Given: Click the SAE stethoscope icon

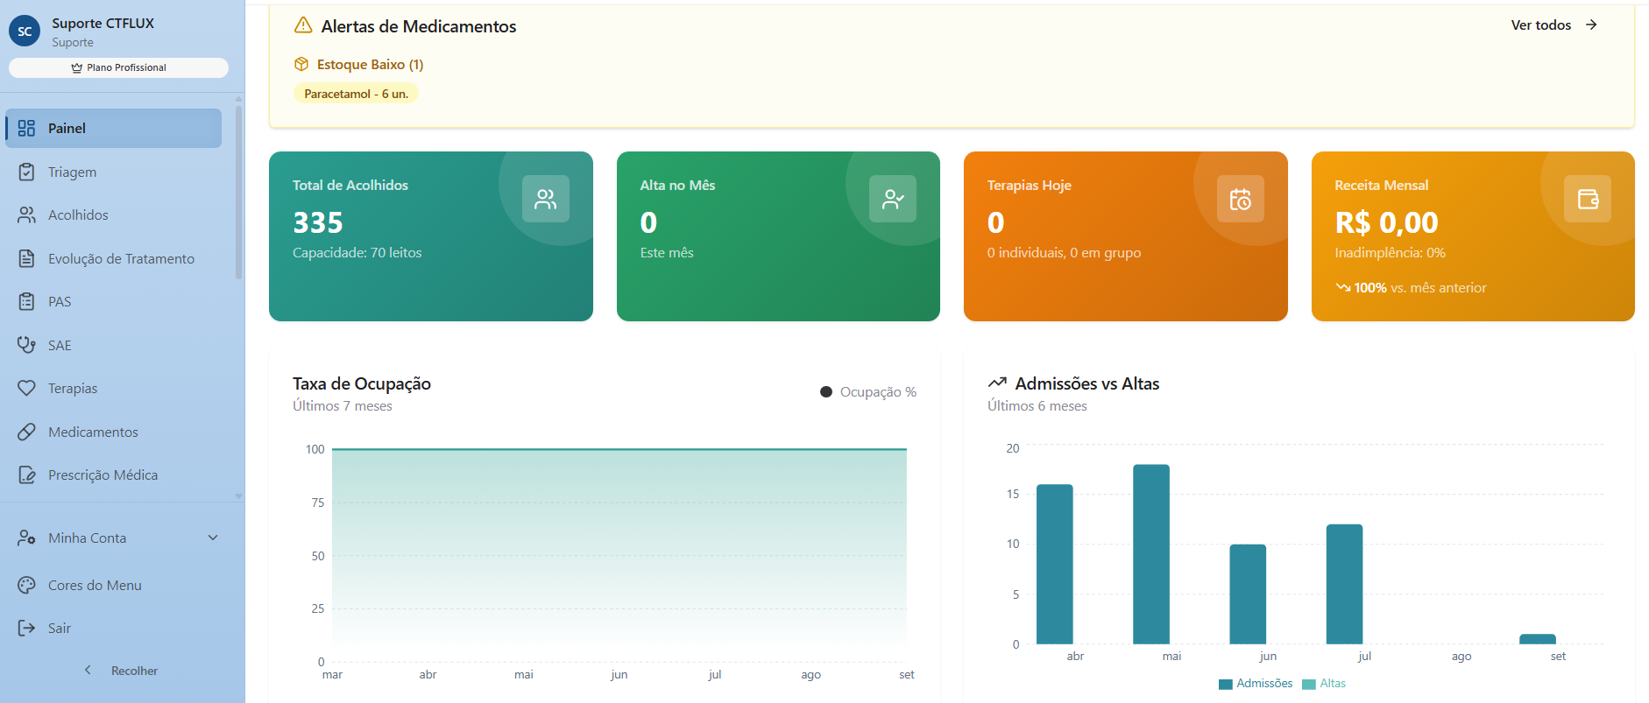Looking at the screenshot, I should click(x=26, y=345).
